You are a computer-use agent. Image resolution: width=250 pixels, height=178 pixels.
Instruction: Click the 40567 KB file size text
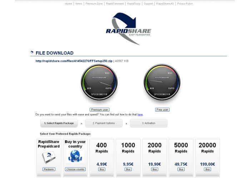[122, 61]
